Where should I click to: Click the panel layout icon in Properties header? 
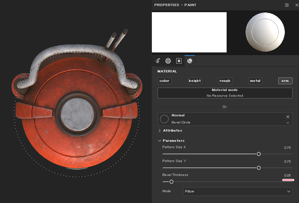[x=287, y=5]
